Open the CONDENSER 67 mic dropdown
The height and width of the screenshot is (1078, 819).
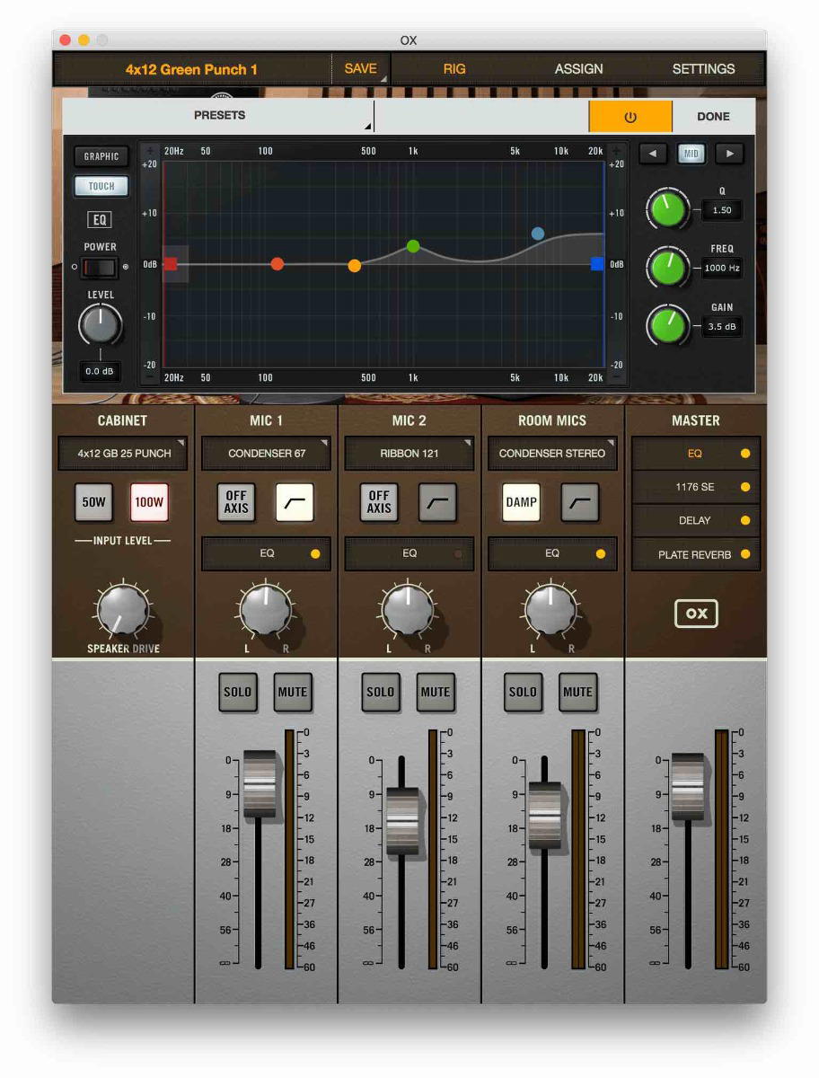coord(267,454)
